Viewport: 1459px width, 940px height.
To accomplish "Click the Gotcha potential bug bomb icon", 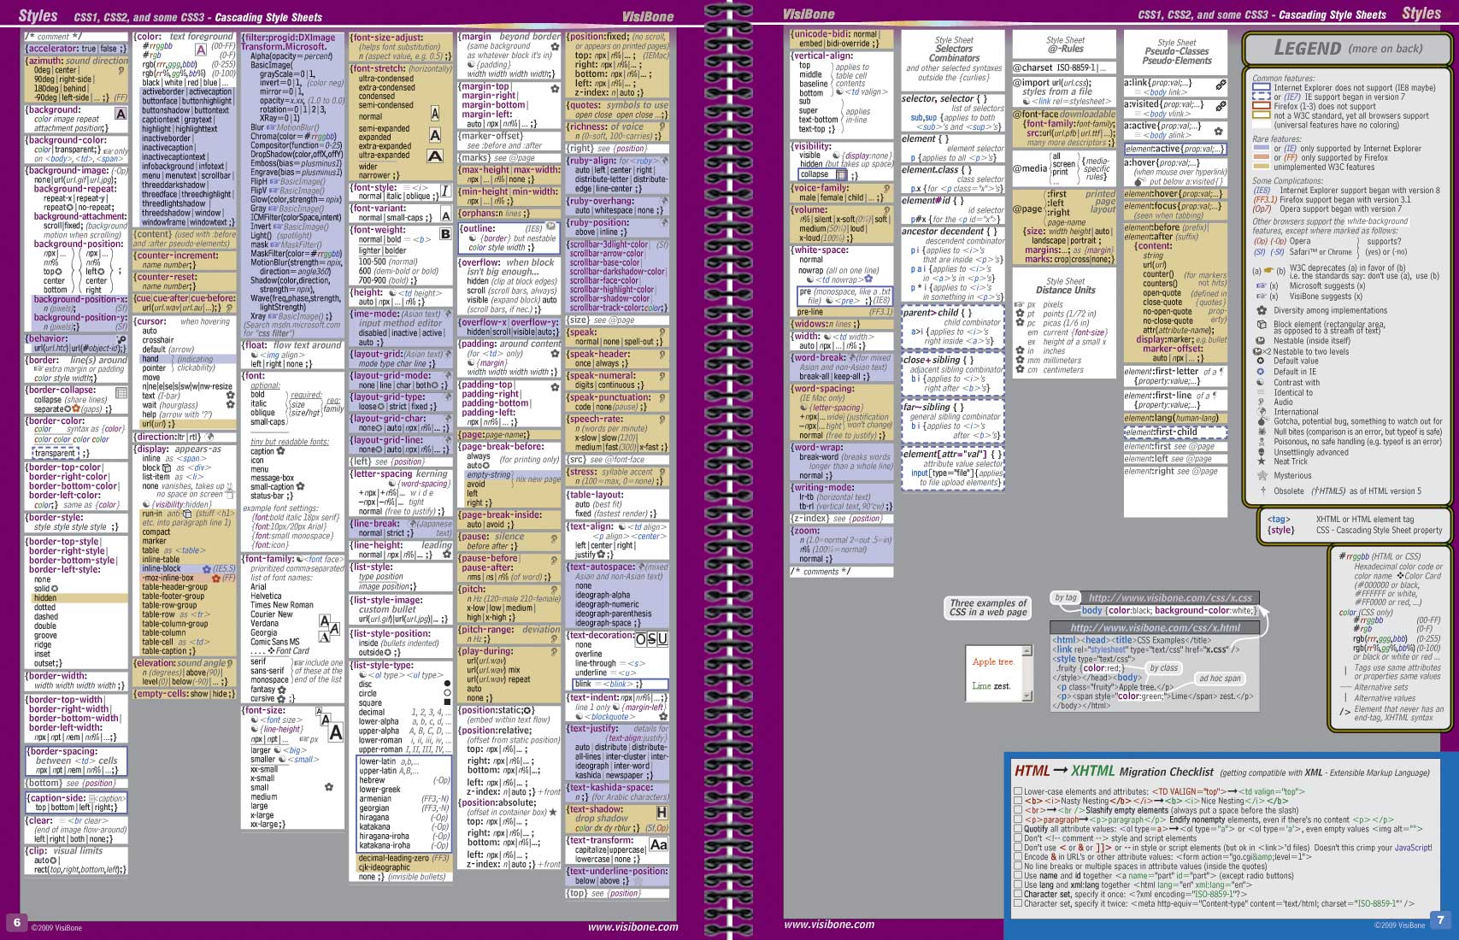I will (1261, 421).
